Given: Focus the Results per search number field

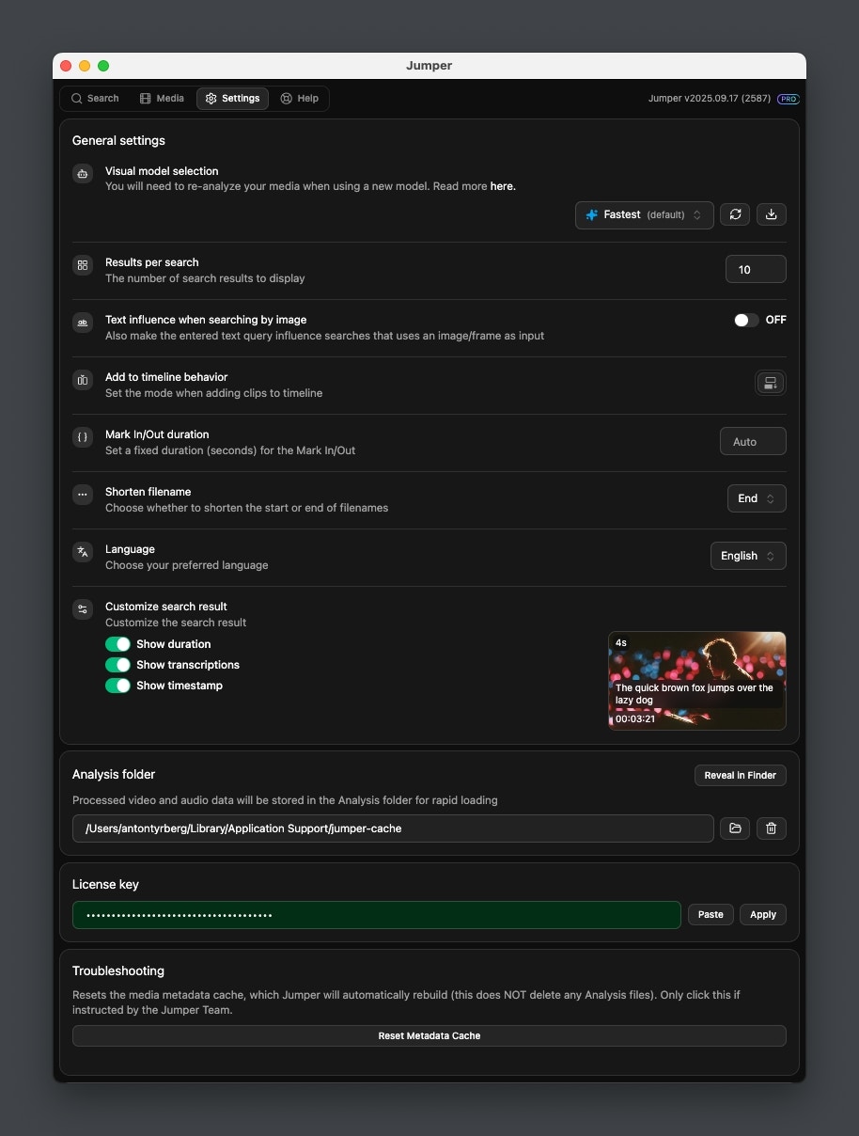Looking at the screenshot, I should coord(756,269).
